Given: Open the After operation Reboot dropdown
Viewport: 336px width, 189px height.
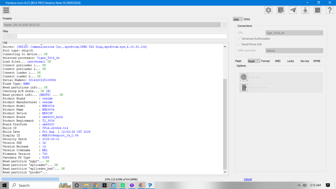Looking at the screenshot, I should point(294,51).
